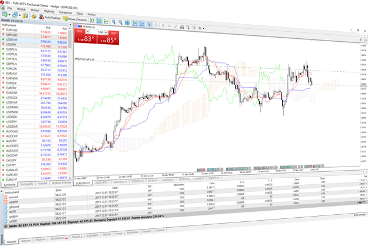Screen dimensions: 368x246
Task: Select the arrow cursor tool
Action: click(x=150, y=24)
